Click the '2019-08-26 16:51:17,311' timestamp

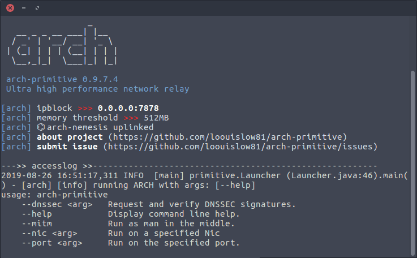click(59, 175)
